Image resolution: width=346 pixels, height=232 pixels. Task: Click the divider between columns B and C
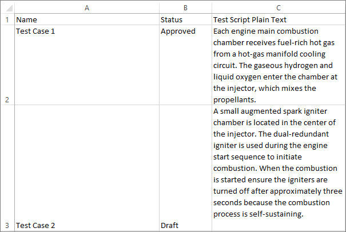tap(212, 7)
